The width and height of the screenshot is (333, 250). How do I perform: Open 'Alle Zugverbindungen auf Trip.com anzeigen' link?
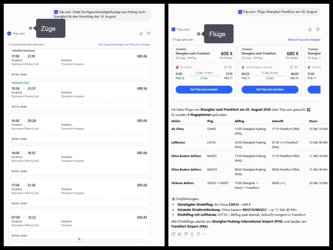coord(124,45)
